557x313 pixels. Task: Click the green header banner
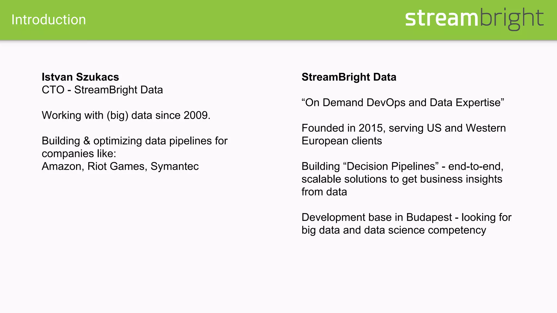pos(278,20)
